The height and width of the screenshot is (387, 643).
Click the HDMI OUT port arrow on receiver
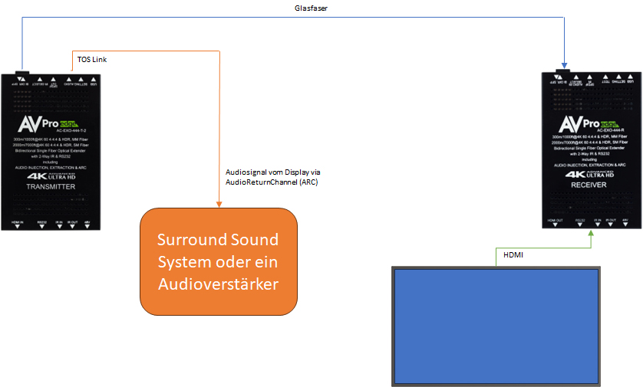tap(555, 225)
